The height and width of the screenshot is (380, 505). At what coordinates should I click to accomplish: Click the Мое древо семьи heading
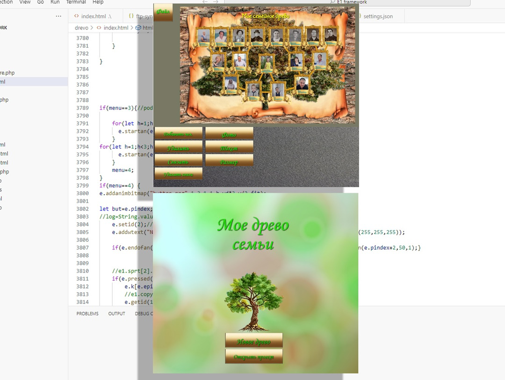[x=253, y=234]
